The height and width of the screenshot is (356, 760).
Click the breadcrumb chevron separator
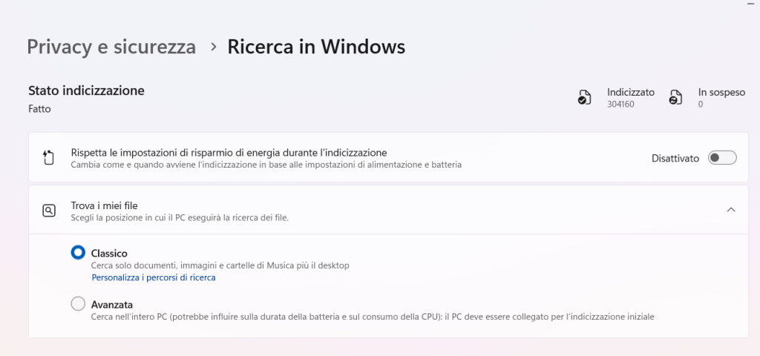(213, 47)
